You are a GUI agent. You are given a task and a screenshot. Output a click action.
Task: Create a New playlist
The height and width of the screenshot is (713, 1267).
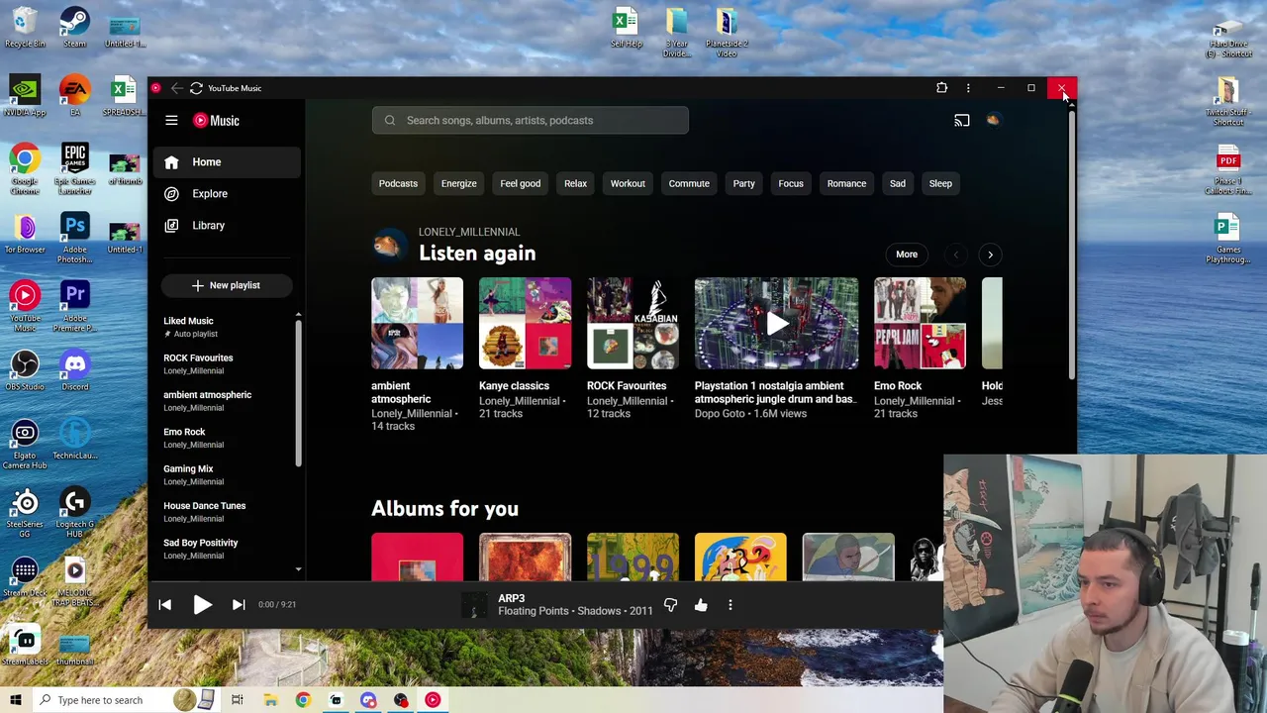(226, 285)
